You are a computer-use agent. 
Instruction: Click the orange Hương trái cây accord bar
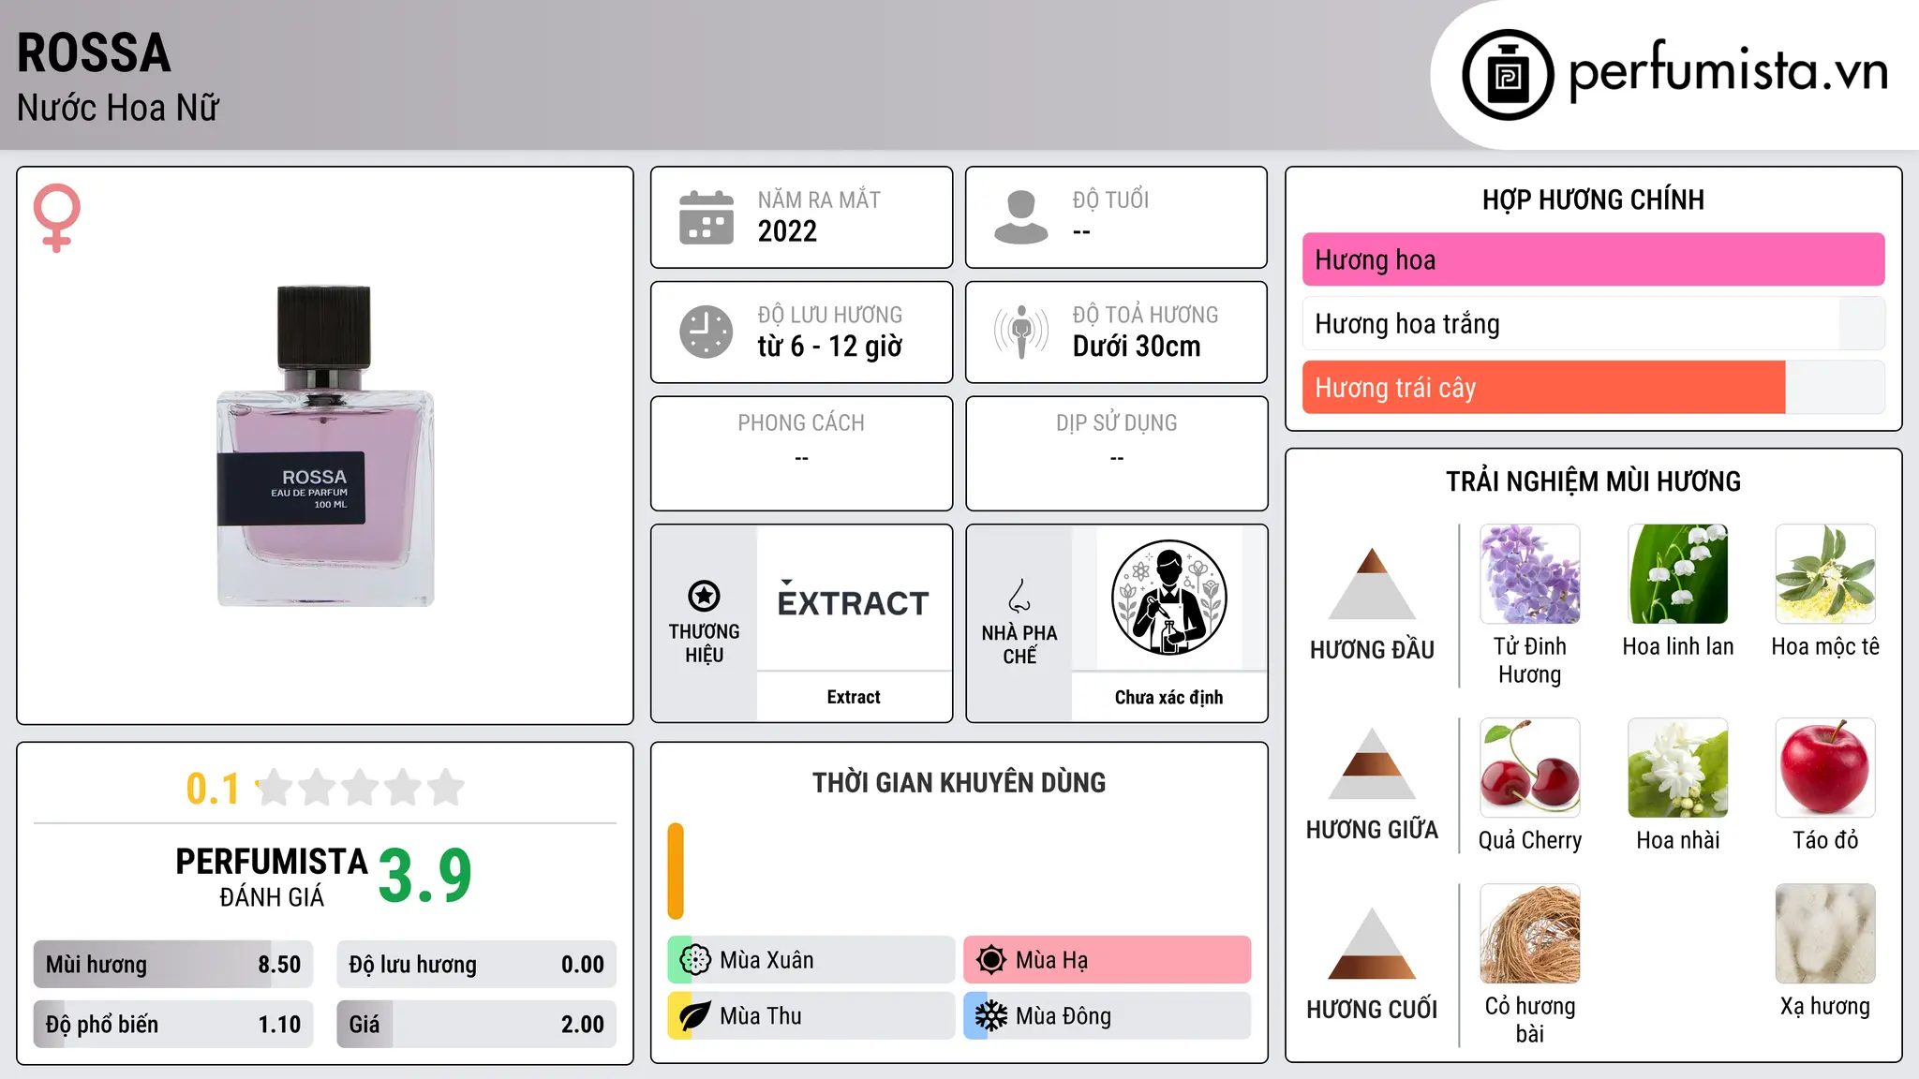[x=1593, y=387]
